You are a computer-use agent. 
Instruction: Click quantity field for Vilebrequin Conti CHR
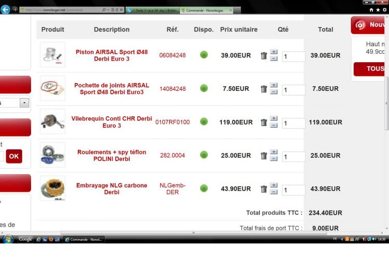click(x=294, y=123)
